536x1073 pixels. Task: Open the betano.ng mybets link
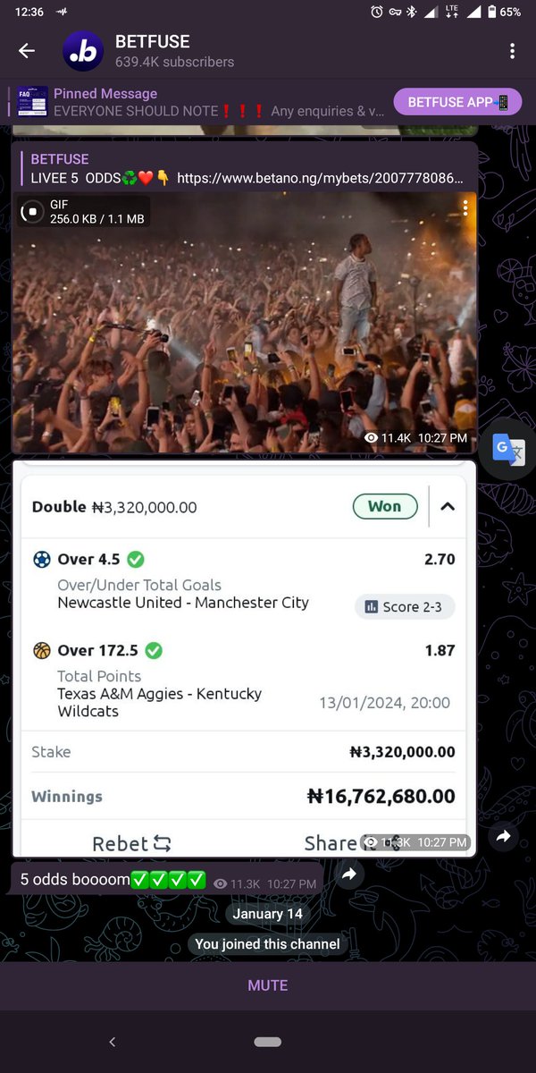[321, 178]
